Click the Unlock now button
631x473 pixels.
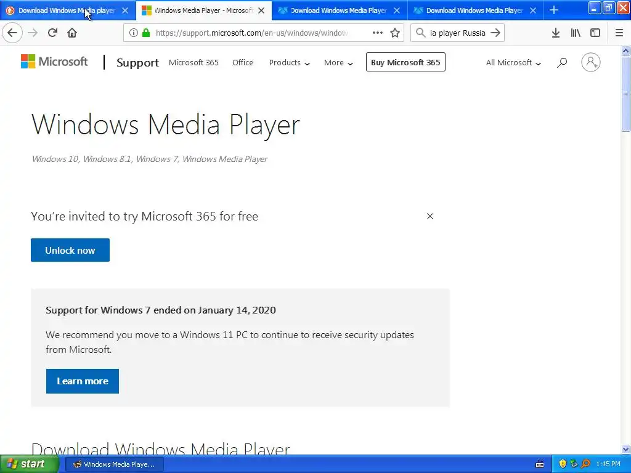[70, 250]
